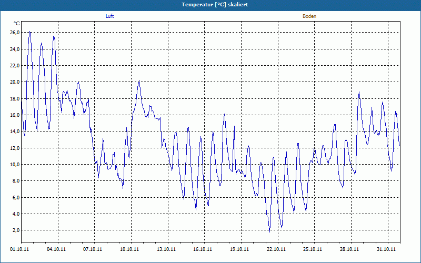Click the chart title 'Temperatur [°C] skaliert'
This screenshot has height=263, width=421.
click(x=215, y=5)
